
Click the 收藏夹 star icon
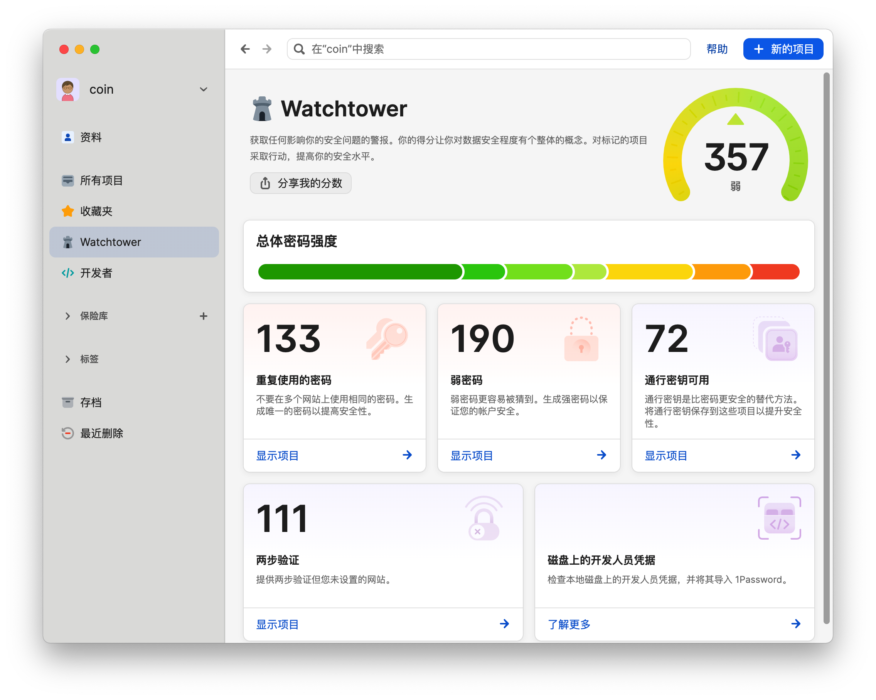pos(67,211)
